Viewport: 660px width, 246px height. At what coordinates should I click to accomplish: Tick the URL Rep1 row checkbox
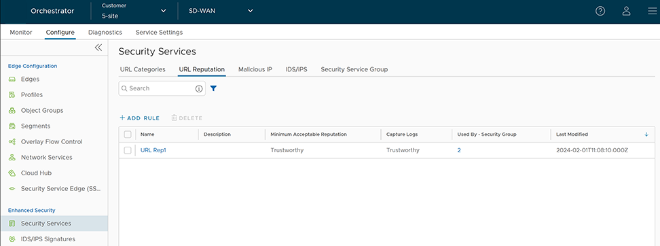[128, 150]
